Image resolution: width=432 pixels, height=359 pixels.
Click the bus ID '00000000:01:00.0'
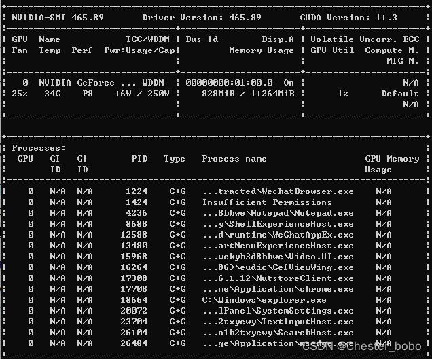[229, 83]
